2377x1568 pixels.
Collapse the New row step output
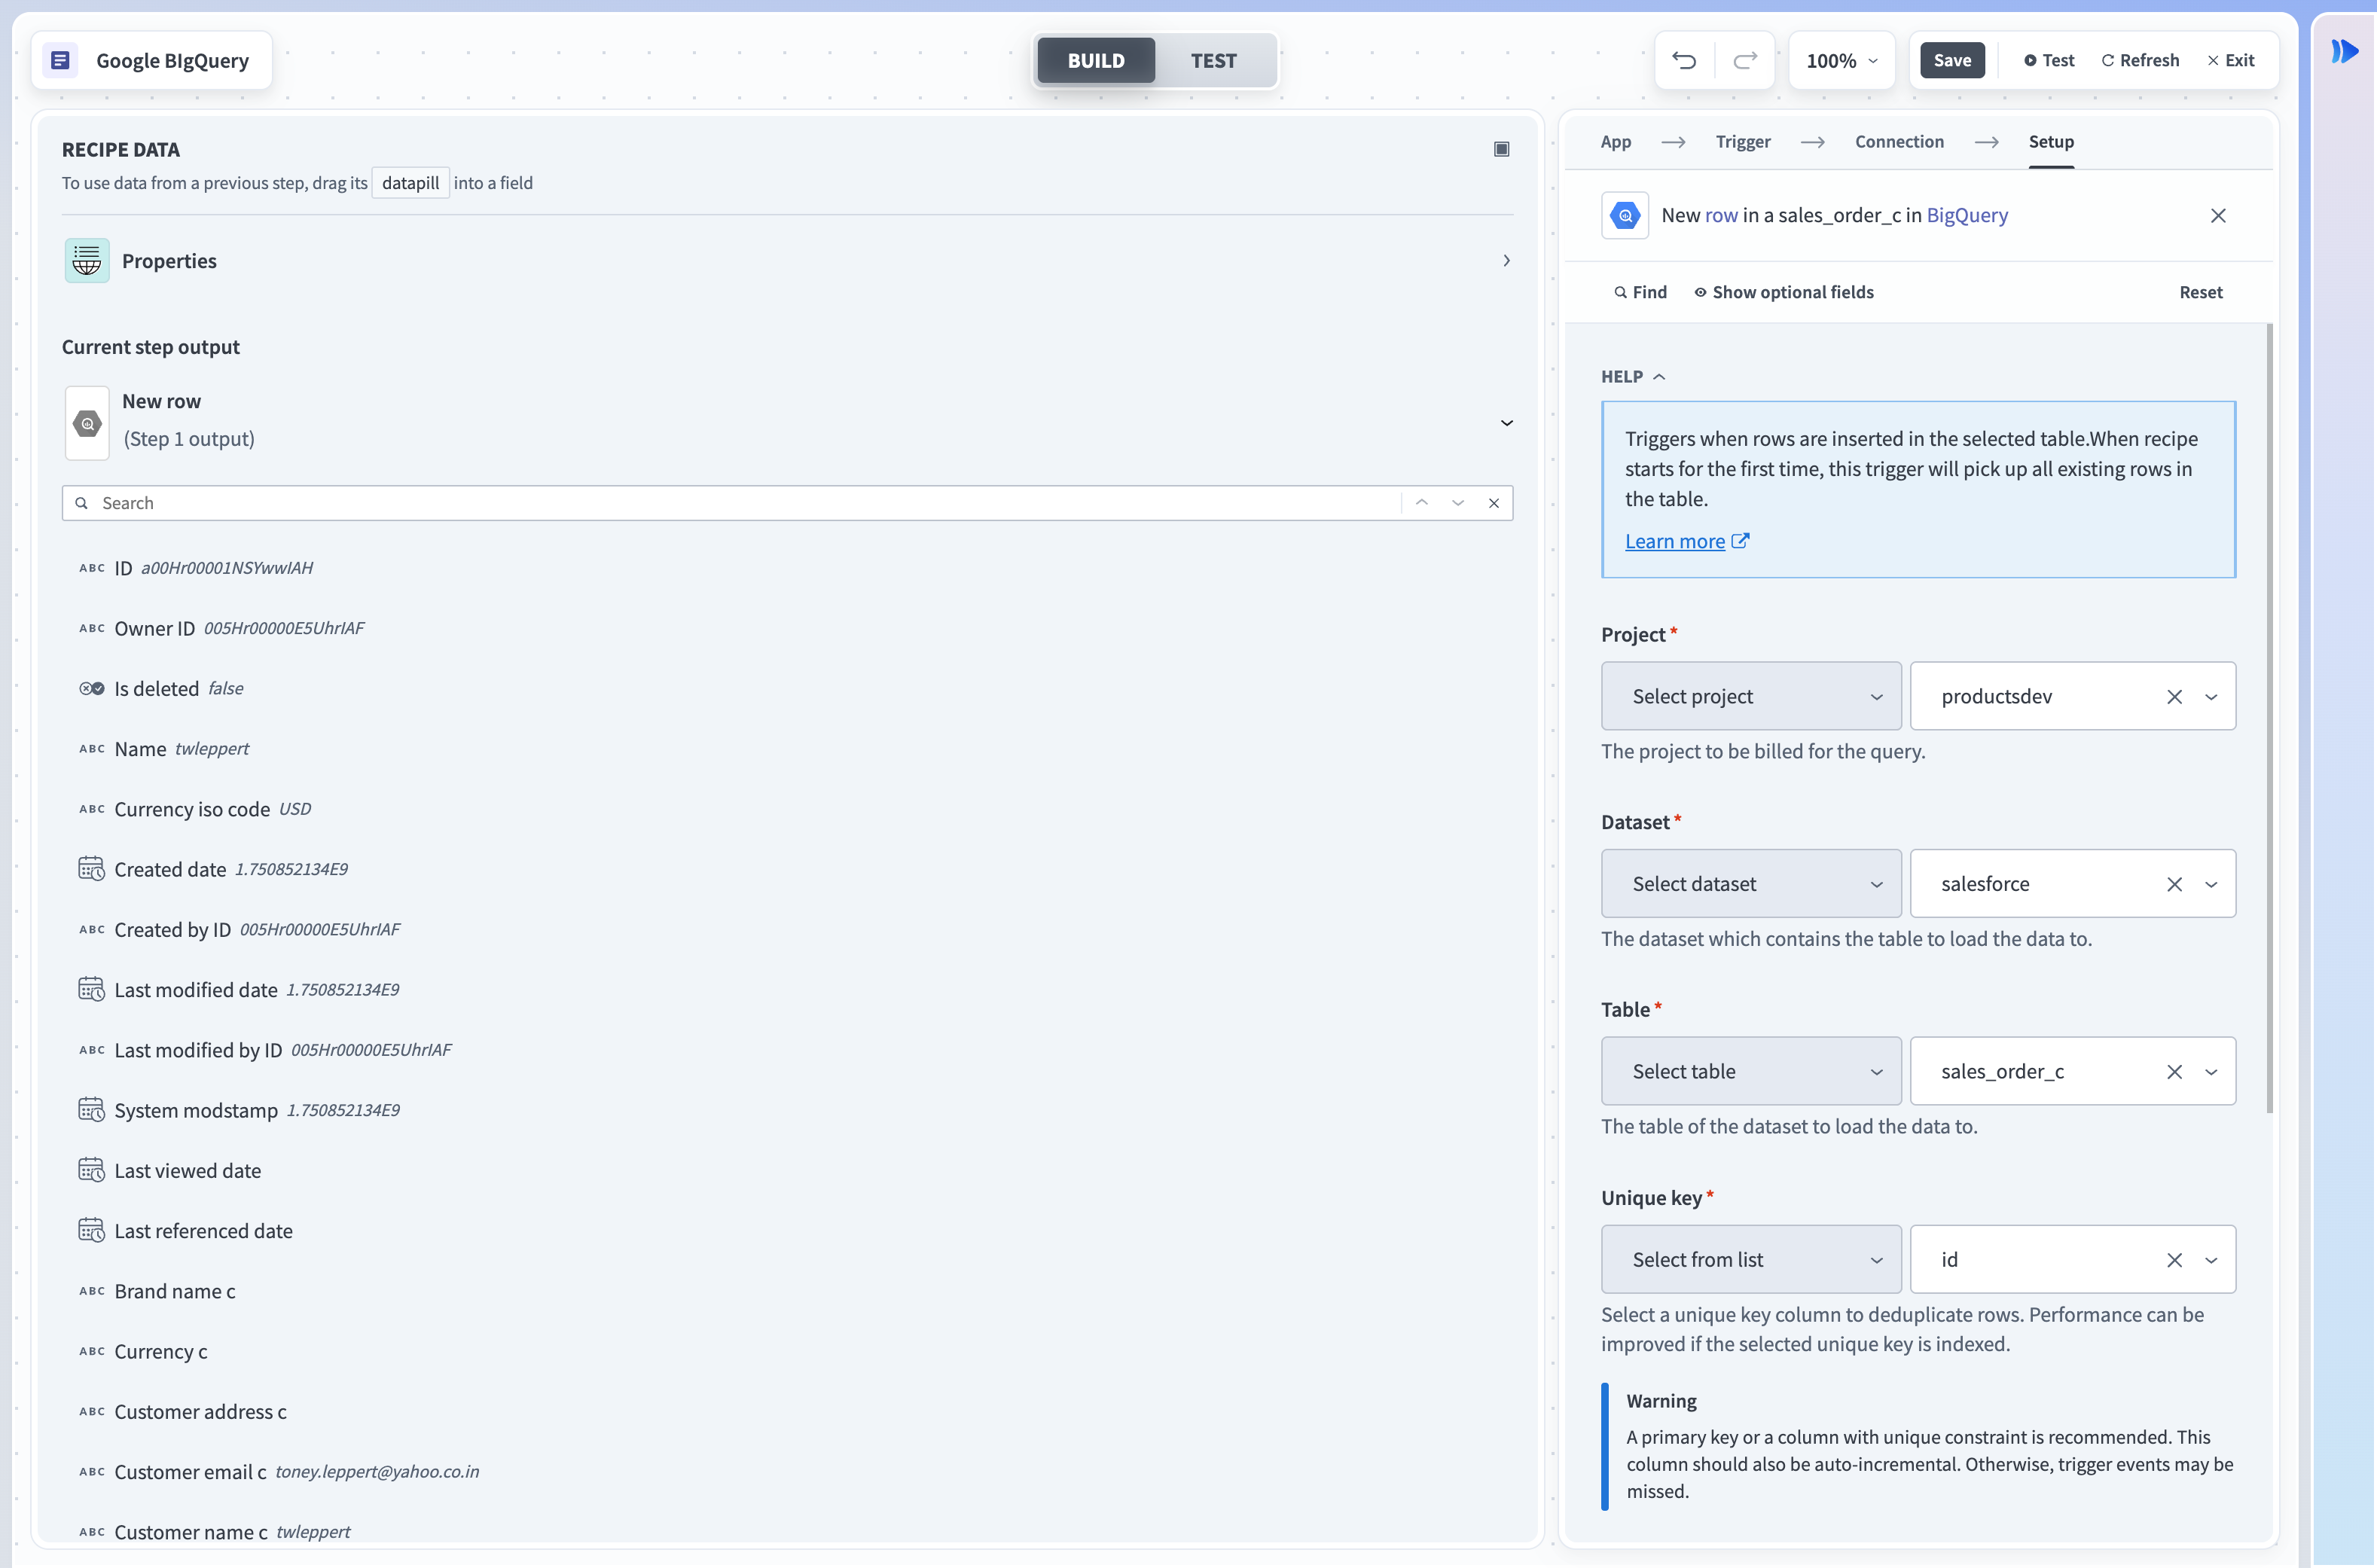[1506, 423]
